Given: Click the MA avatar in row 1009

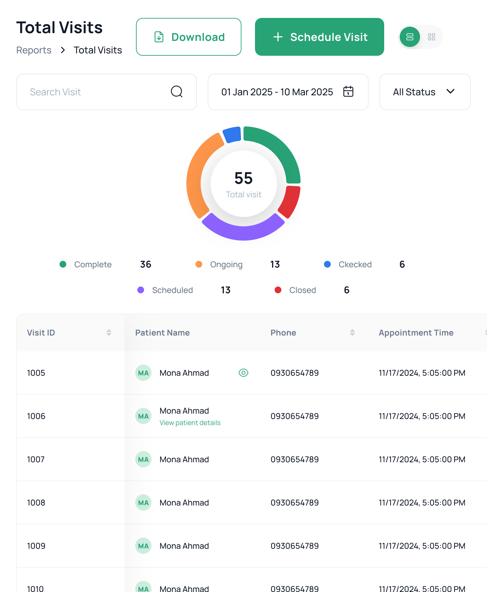Looking at the screenshot, I should point(143,546).
